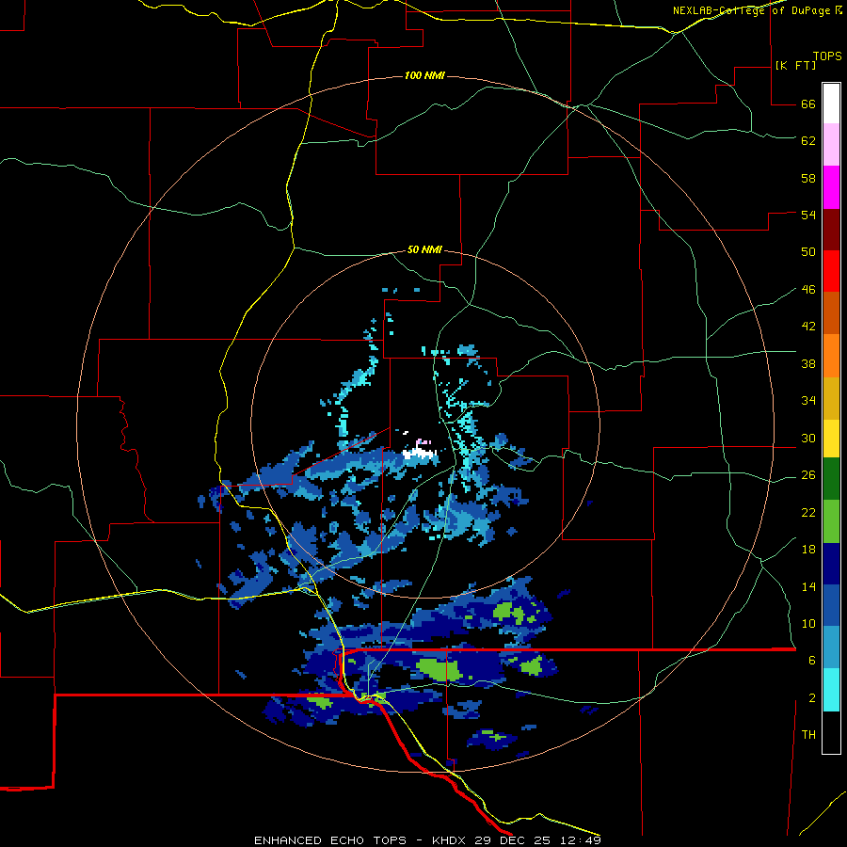
Task: Click the 6 legend value
Action: coord(811,660)
